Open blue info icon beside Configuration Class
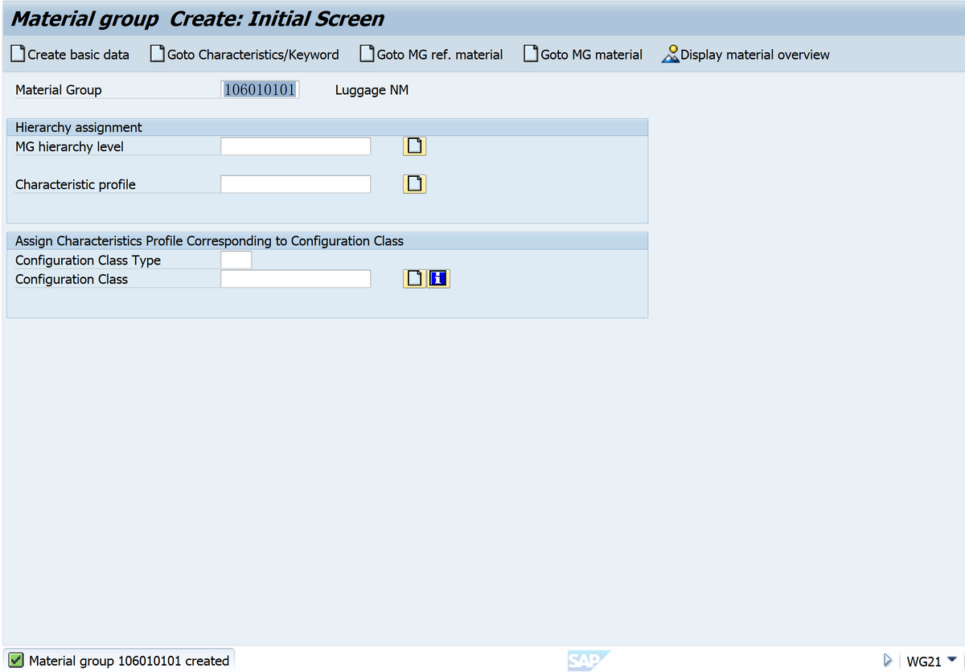965x672 pixels. pos(438,279)
